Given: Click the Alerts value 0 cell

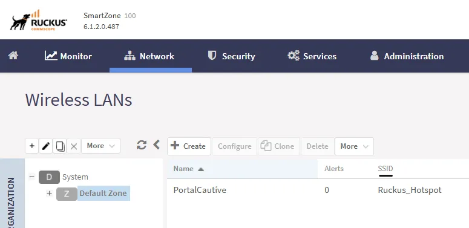Looking at the screenshot, I should point(327,190).
